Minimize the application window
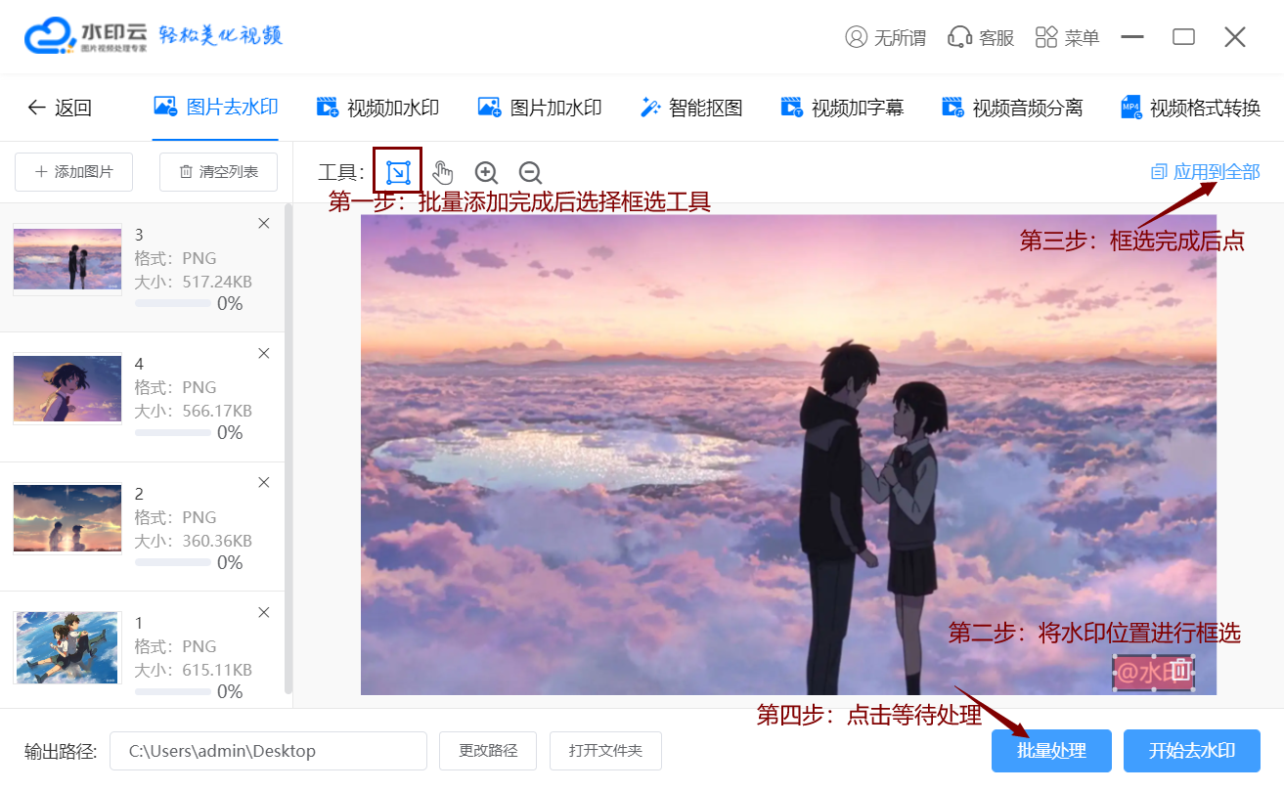This screenshot has height=791, width=1284. click(x=1132, y=37)
